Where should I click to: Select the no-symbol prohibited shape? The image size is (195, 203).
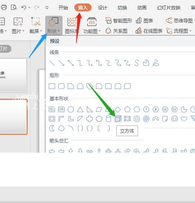[146, 119]
